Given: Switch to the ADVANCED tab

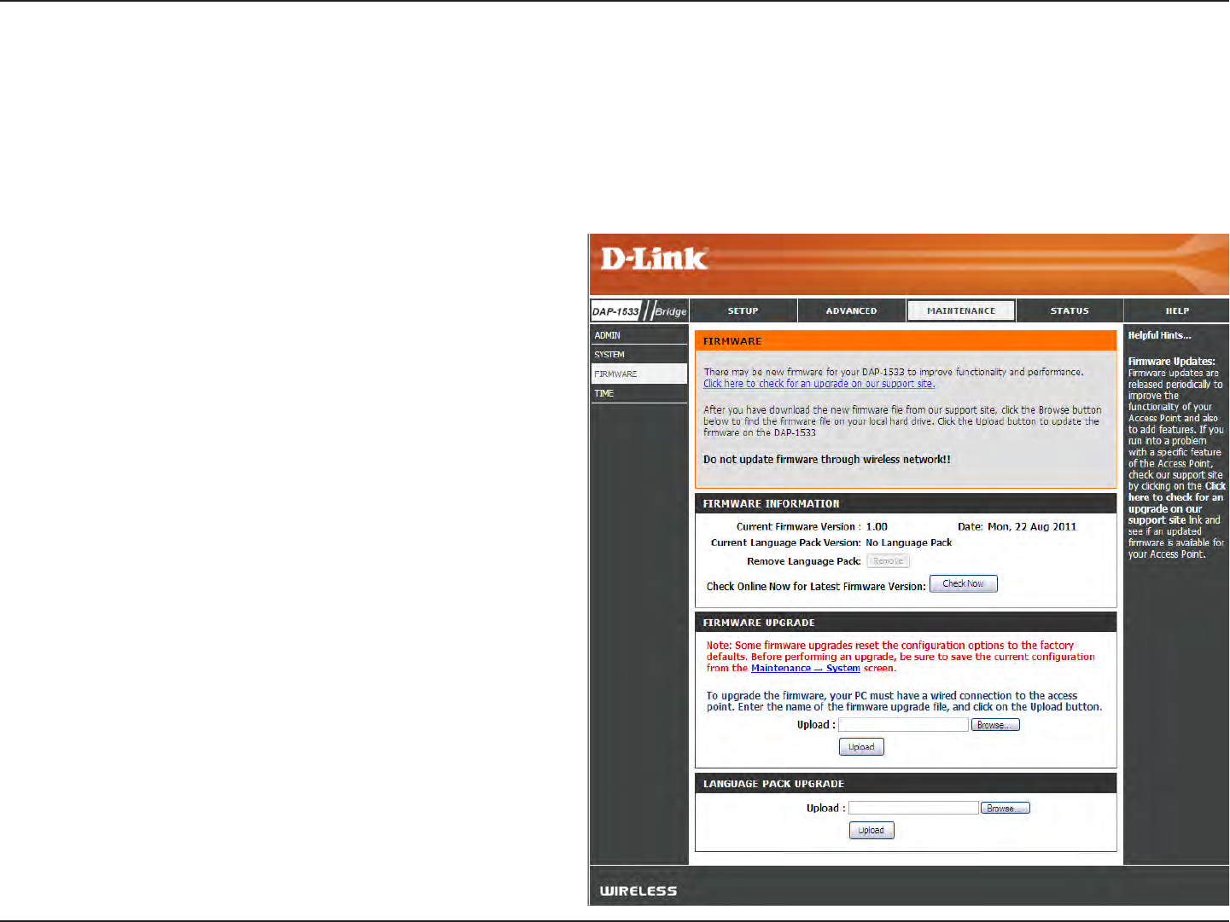Looking at the screenshot, I should [x=851, y=310].
